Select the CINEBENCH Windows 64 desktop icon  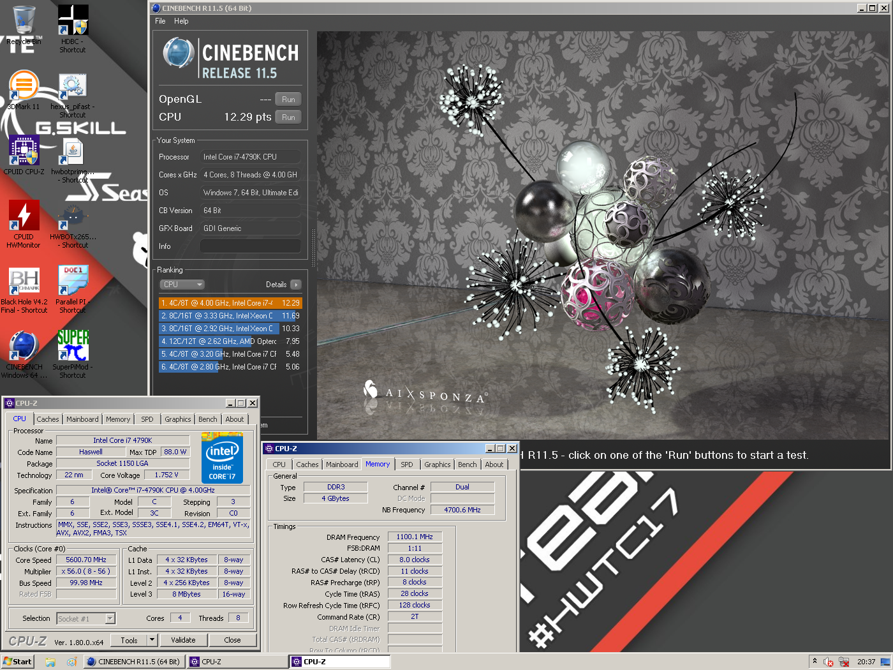click(24, 355)
